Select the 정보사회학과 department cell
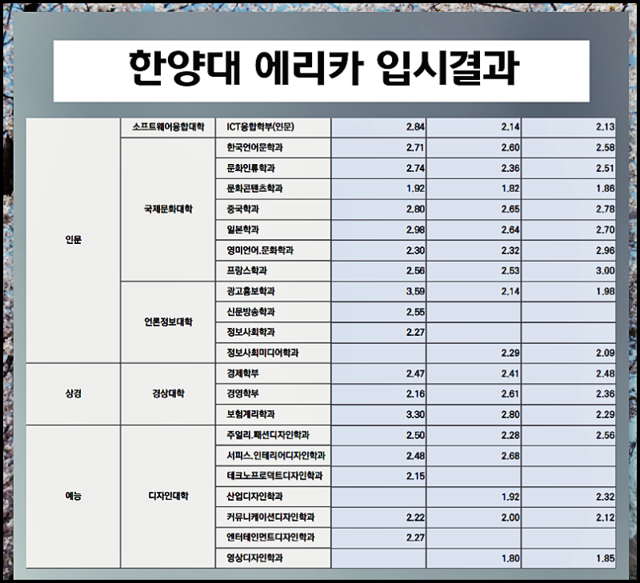 (x=273, y=332)
